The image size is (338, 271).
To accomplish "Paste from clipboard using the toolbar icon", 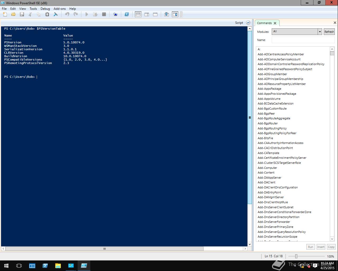I will [x=47, y=14].
